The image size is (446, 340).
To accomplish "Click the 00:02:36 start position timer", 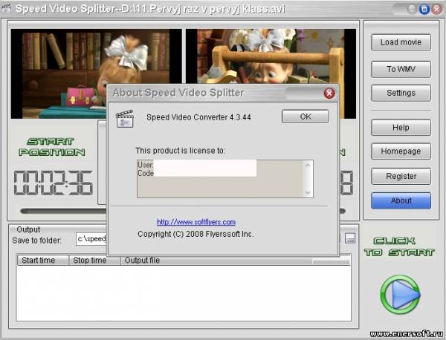I will [x=54, y=183].
